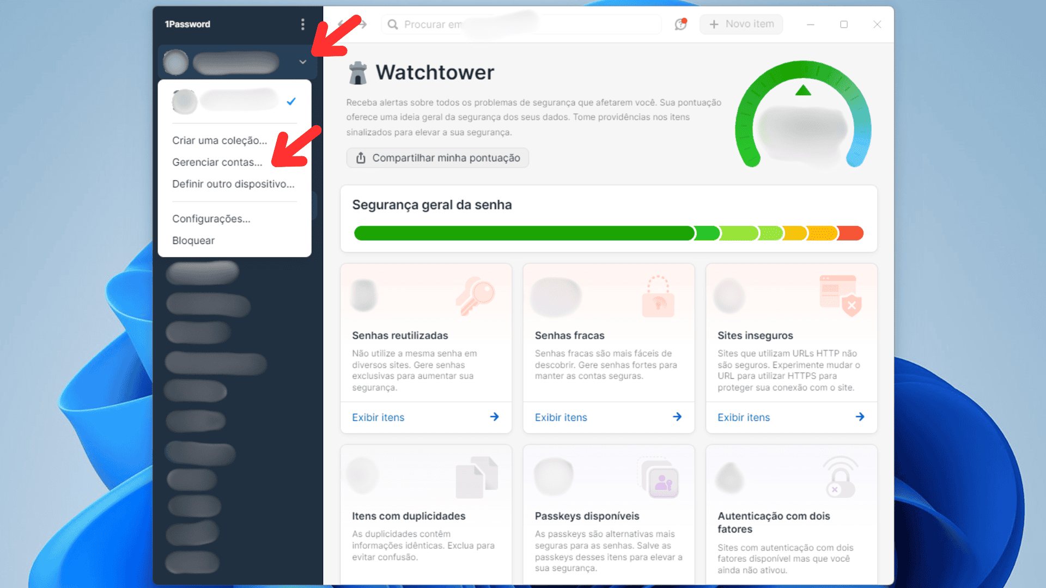The width and height of the screenshot is (1046, 588).
Task: Click the Watchtower tower icon
Action: (x=358, y=72)
